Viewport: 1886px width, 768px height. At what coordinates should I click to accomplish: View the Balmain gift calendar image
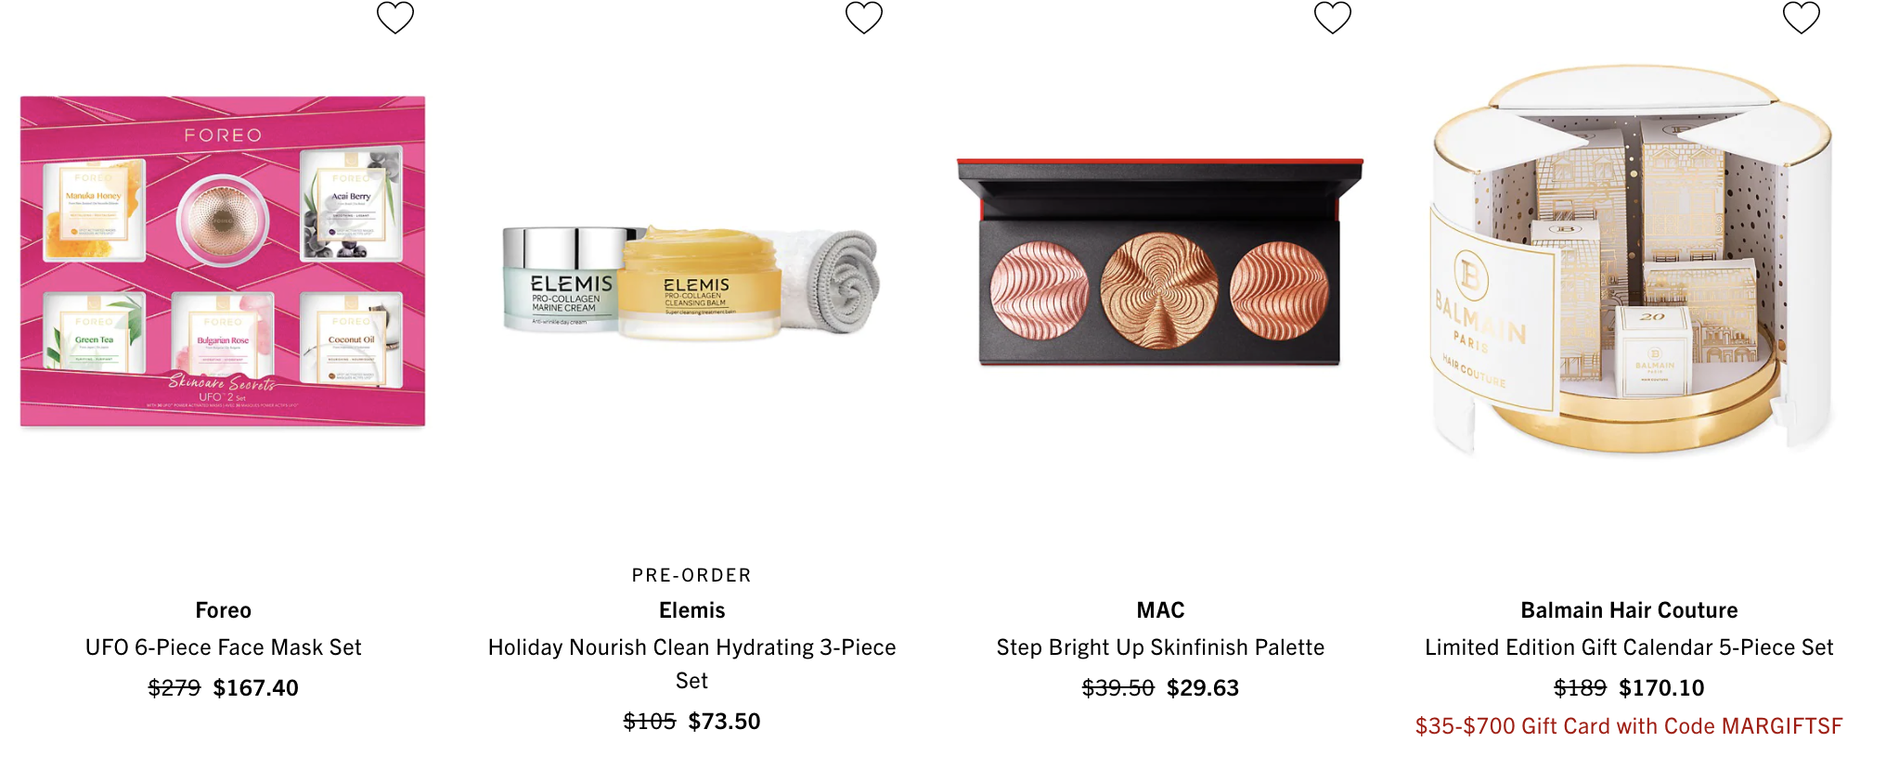(1631, 260)
